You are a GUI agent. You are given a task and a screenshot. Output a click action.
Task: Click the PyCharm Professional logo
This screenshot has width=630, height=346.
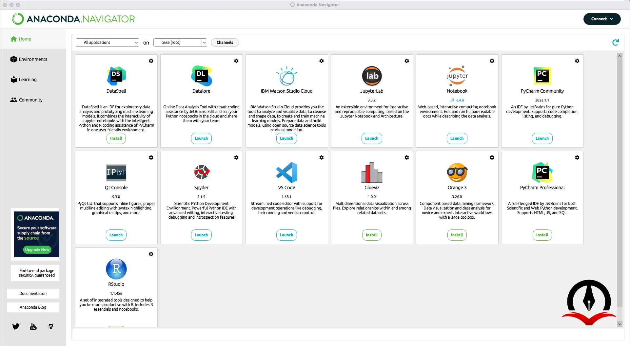coord(542,173)
